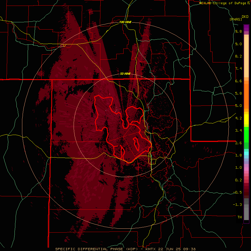
Task: Click the 5.0 scale value
Action: (238, 106)
